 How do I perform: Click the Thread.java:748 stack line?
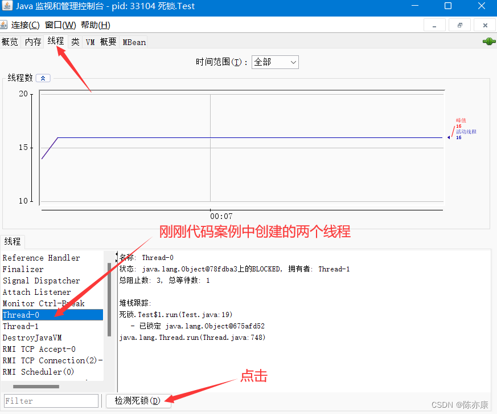click(x=192, y=338)
